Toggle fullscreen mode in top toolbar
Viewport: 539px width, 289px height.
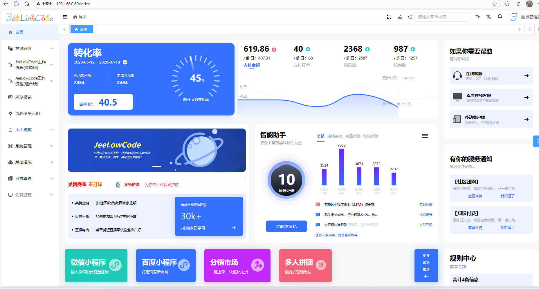point(389,17)
